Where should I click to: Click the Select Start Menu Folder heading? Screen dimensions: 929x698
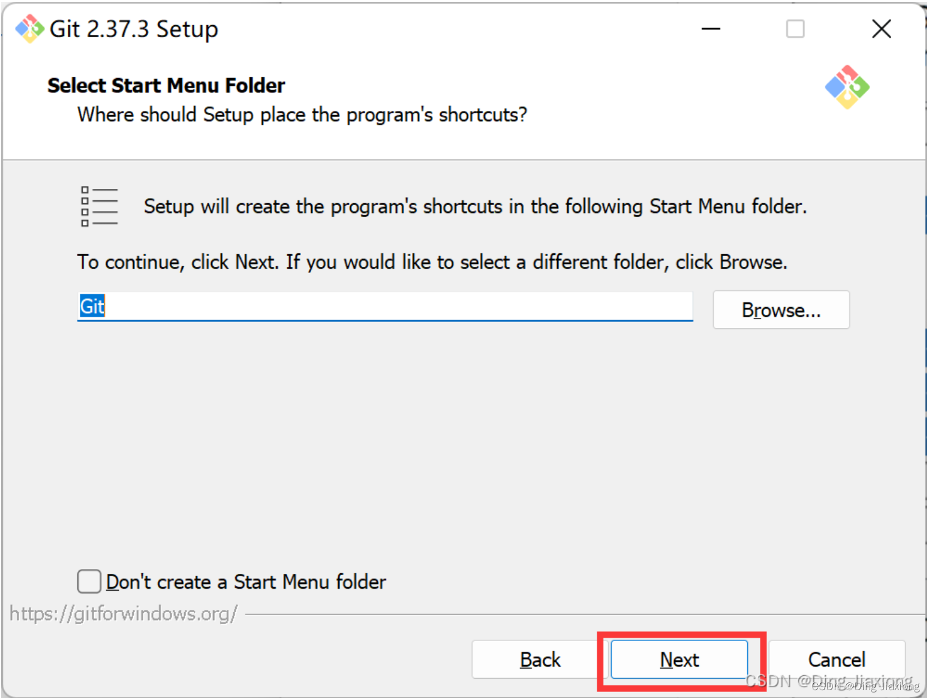tap(166, 86)
